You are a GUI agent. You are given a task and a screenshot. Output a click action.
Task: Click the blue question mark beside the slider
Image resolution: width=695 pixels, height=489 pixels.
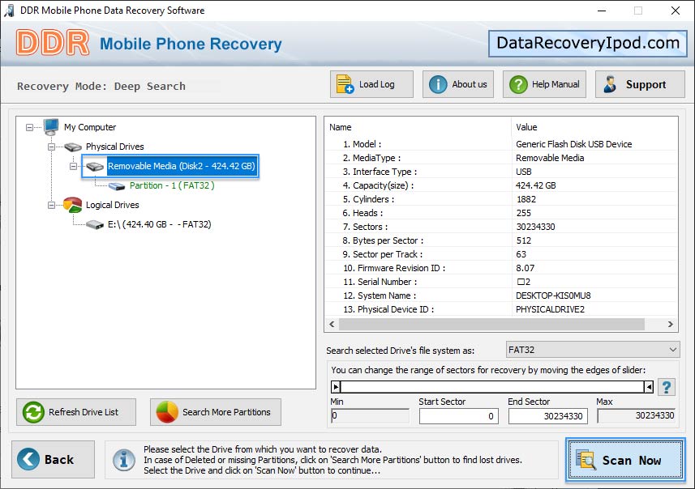pyautogui.click(x=666, y=387)
